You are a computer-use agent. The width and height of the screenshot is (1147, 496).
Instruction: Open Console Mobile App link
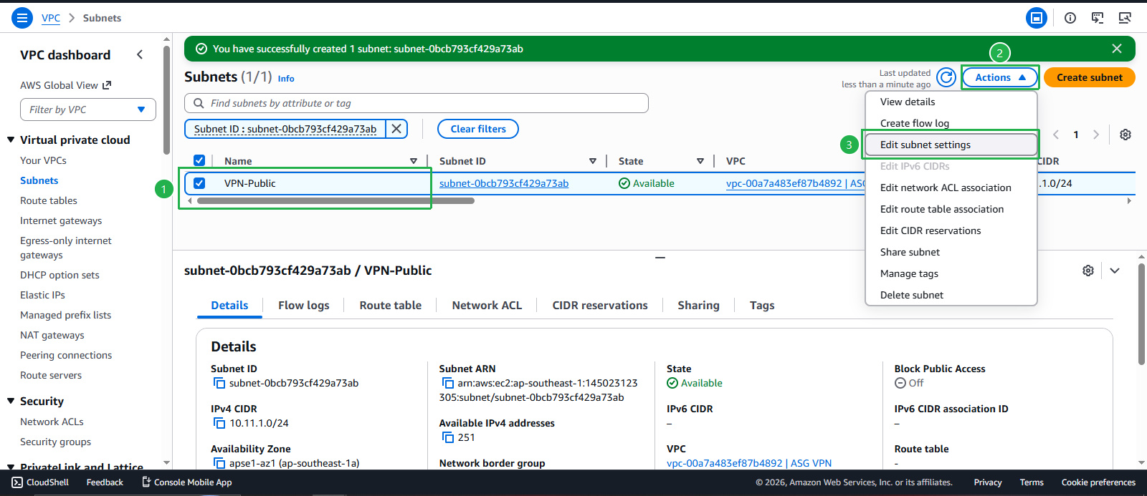pyautogui.click(x=187, y=482)
